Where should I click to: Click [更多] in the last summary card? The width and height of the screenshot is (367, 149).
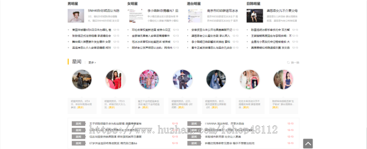(275, 107)
